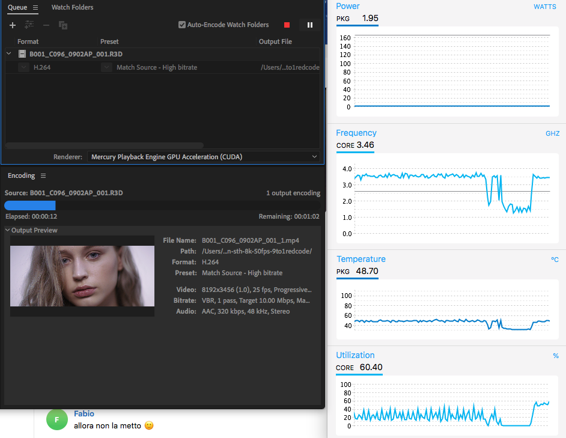The width and height of the screenshot is (566, 438).
Task: Click the Frequency graph
Action: [447, 198]
